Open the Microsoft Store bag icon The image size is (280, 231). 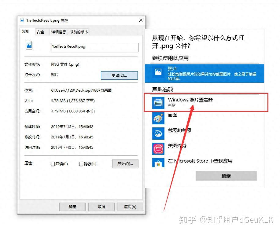[158, 163]
